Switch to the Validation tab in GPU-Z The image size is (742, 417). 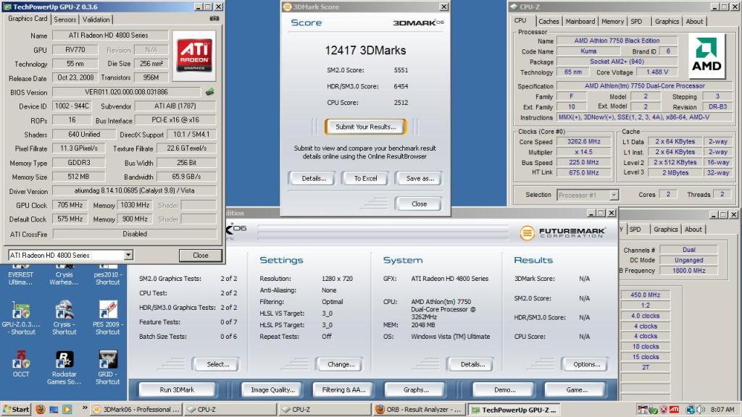96,20
